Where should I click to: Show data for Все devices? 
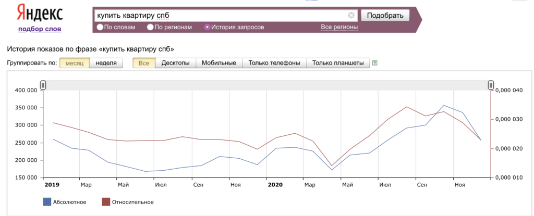click(144, 63)
